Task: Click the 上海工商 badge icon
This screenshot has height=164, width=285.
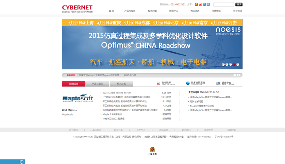Action: click(x=152, y=151)
